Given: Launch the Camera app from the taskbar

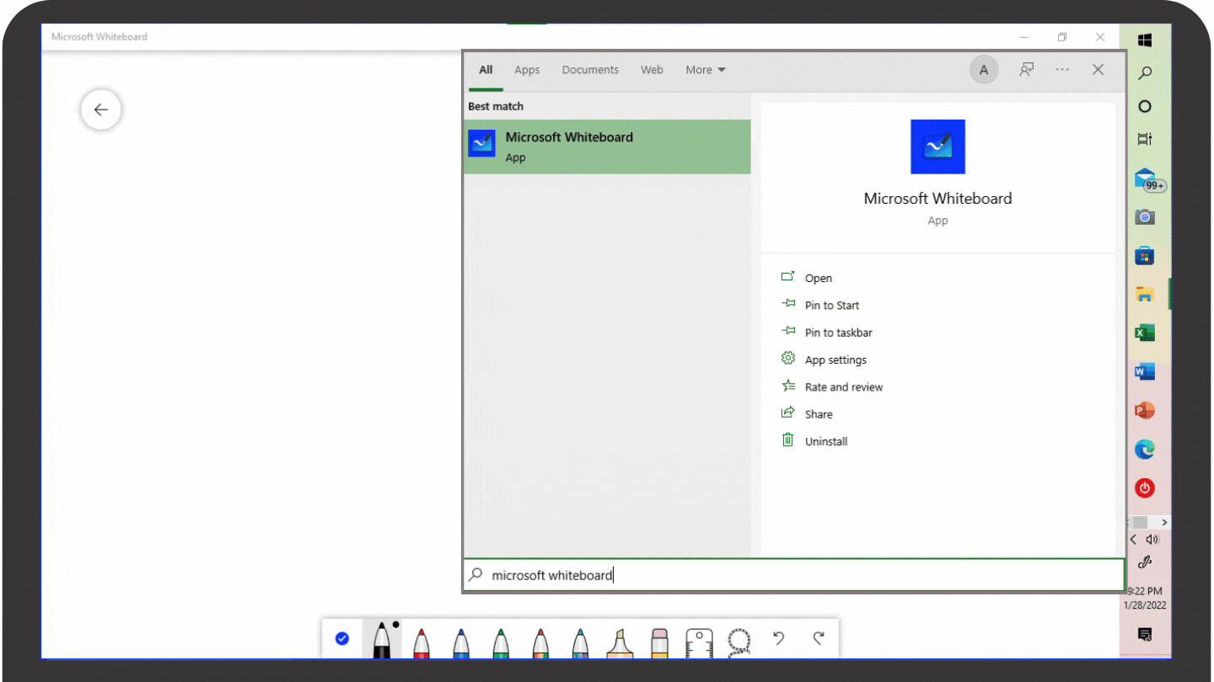Looking at the screenshot, I should 1145,217.
